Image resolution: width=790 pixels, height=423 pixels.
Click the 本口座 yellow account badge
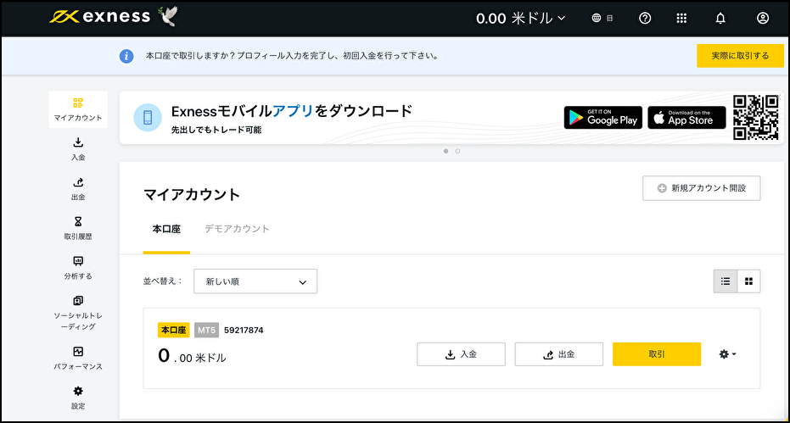[x=173, y=331]
